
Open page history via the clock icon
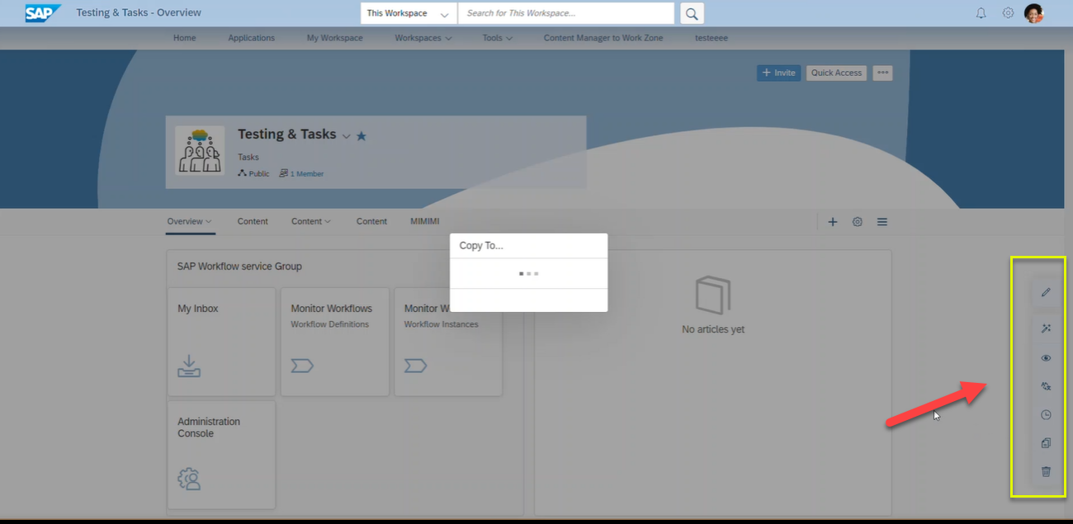tap(1046, 415)
